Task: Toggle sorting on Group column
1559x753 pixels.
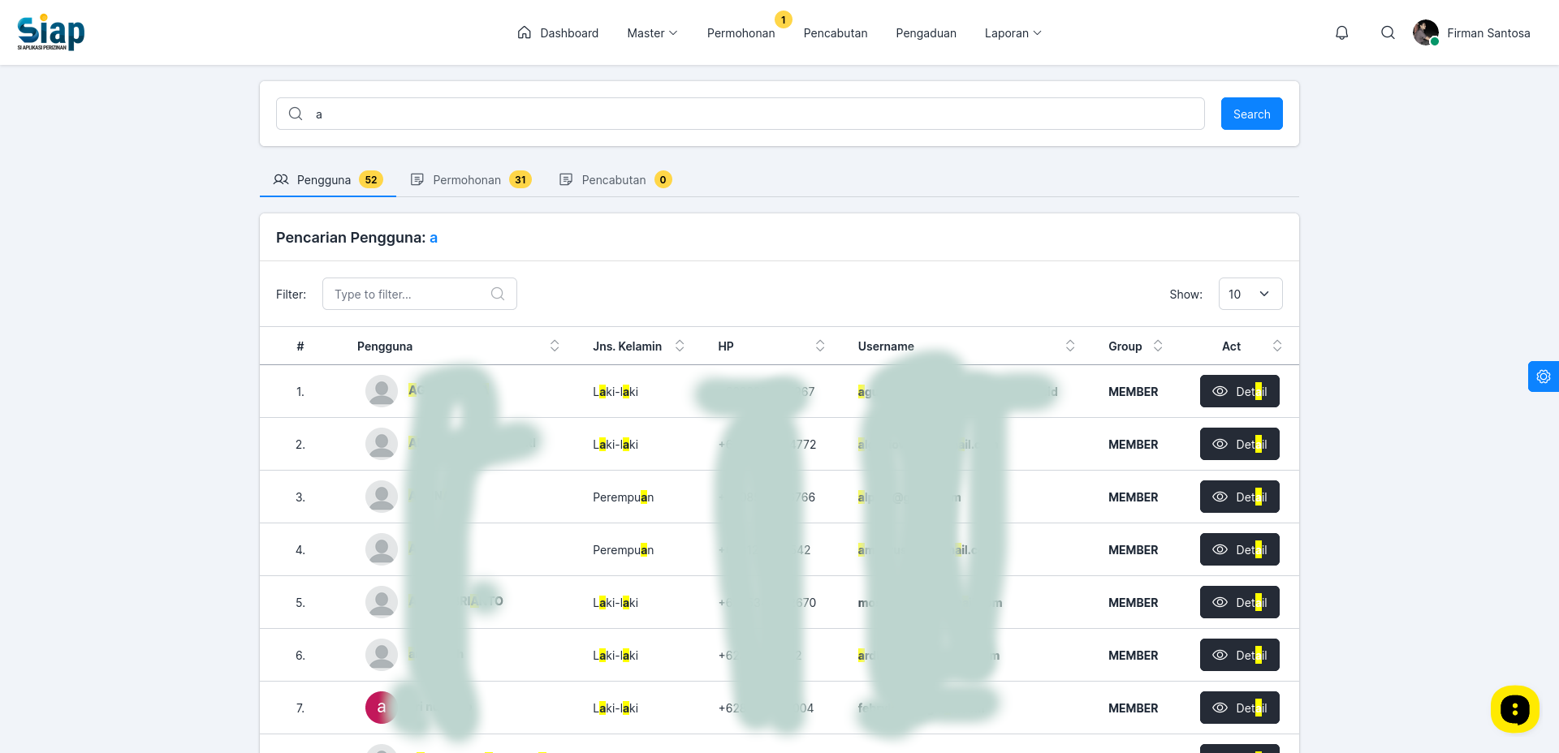Action: [x=1158, y=346]
